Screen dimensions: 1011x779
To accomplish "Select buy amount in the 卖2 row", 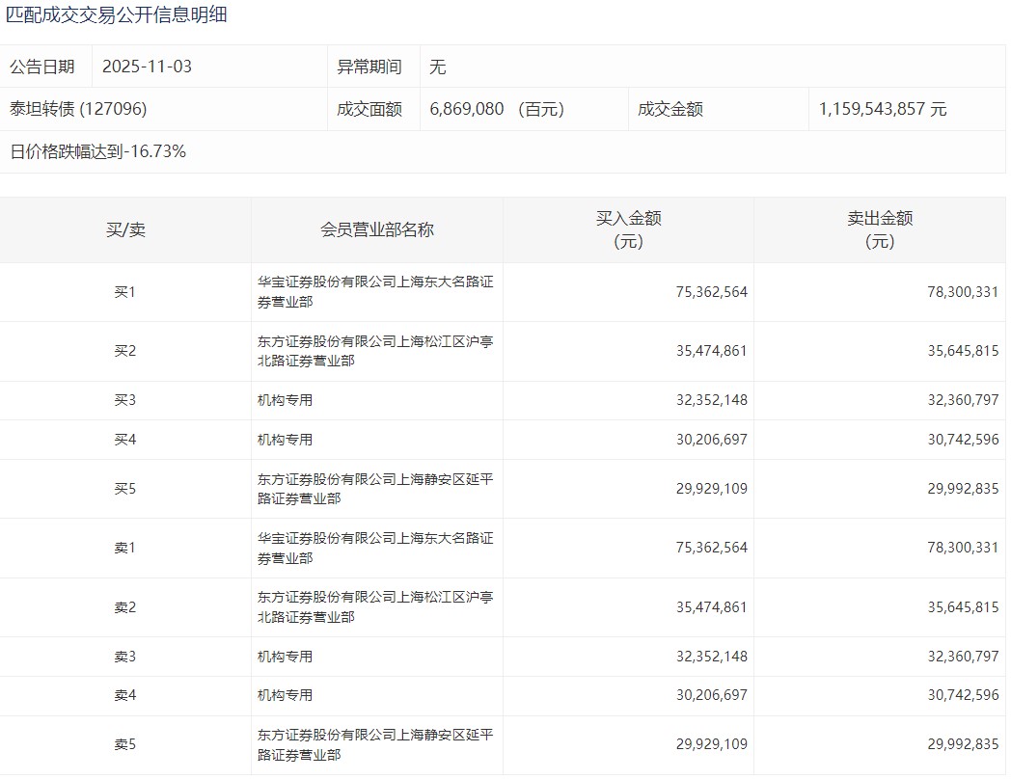I will [x=711, y=607].
